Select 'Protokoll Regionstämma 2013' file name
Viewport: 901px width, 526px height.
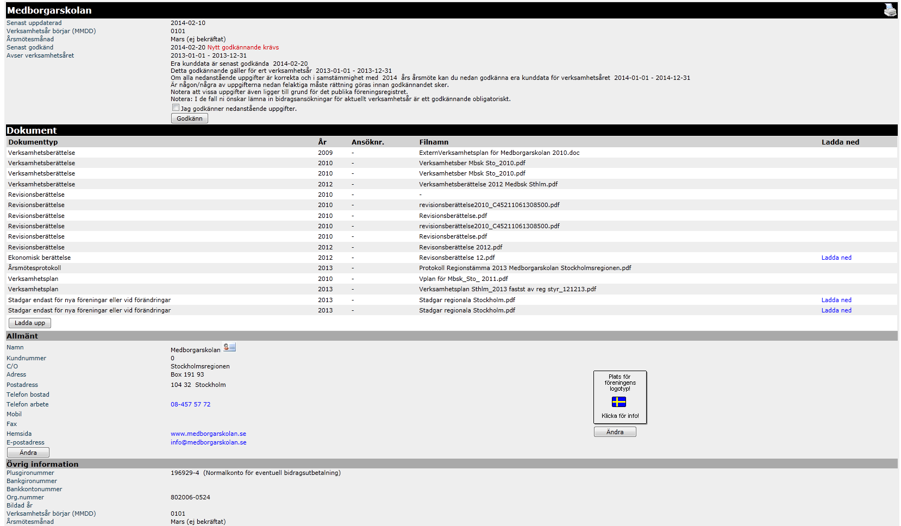pyautogui.click(x=525, y=268)
